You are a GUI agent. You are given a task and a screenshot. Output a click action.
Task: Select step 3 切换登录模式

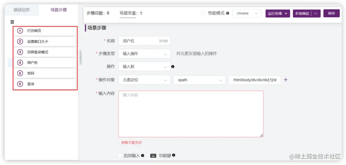pos(45,52)
